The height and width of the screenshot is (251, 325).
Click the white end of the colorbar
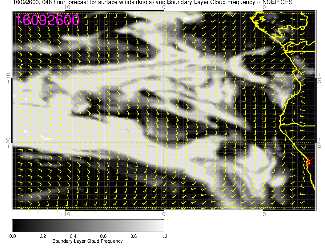point(162,225)
